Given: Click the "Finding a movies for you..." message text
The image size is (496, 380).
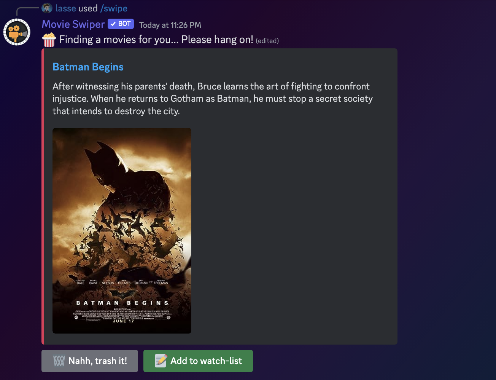Looking at the screenshot, I should coord(156,40).
